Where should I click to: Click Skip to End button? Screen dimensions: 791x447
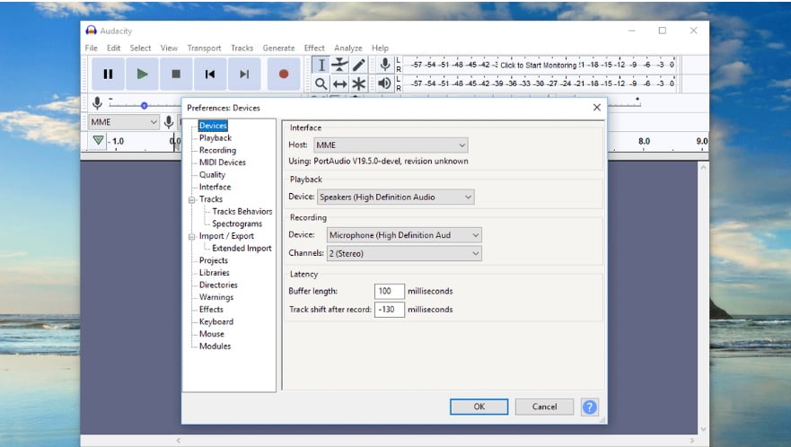[244, 74]
